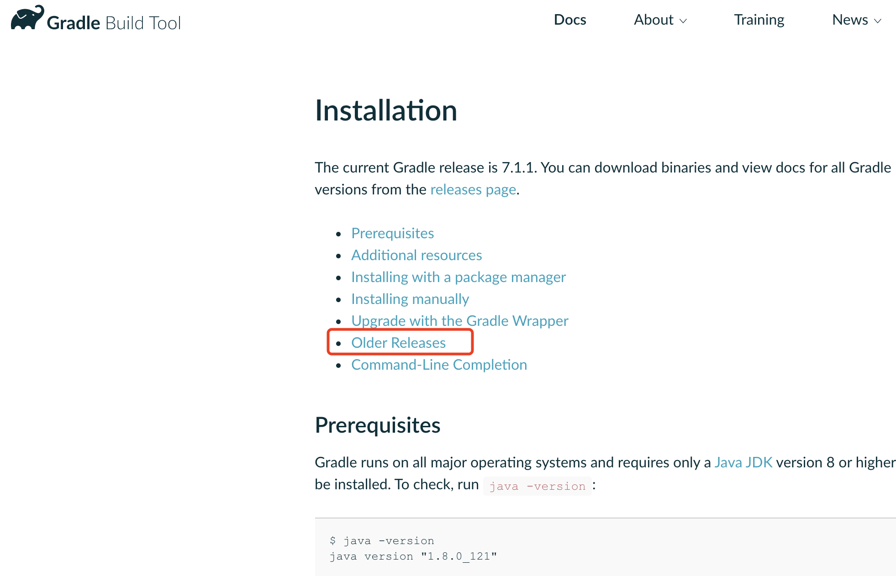This screenshot has height=576, width=896.
Task: Go to Additional resources section link
Action: [x=416, y=255]
